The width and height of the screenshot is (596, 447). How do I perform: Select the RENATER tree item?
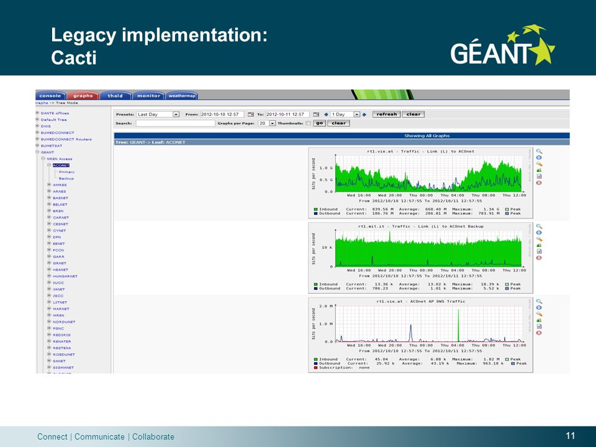pos(62,341)
